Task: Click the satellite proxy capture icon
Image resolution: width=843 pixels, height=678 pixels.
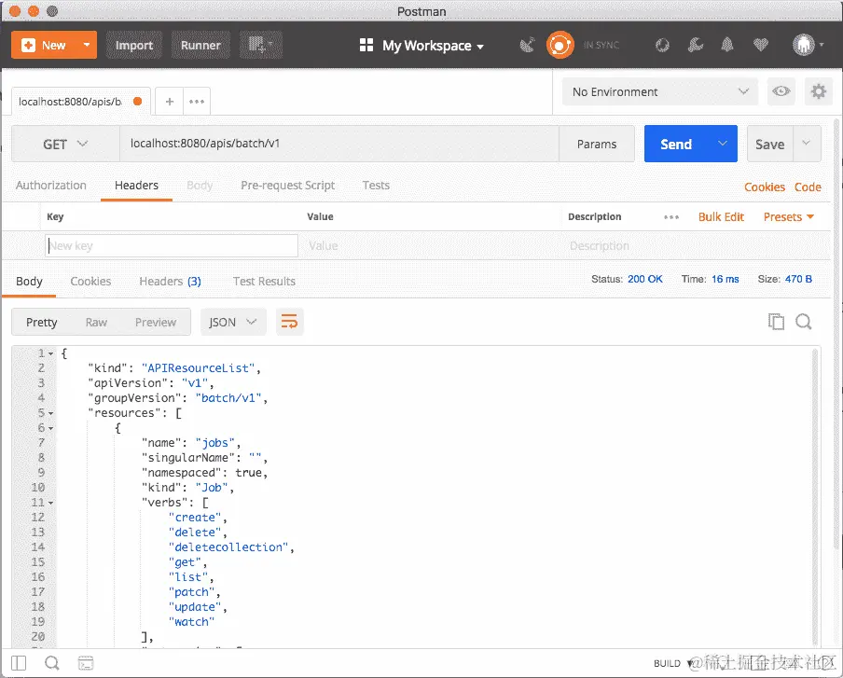Action: [528, 45]
